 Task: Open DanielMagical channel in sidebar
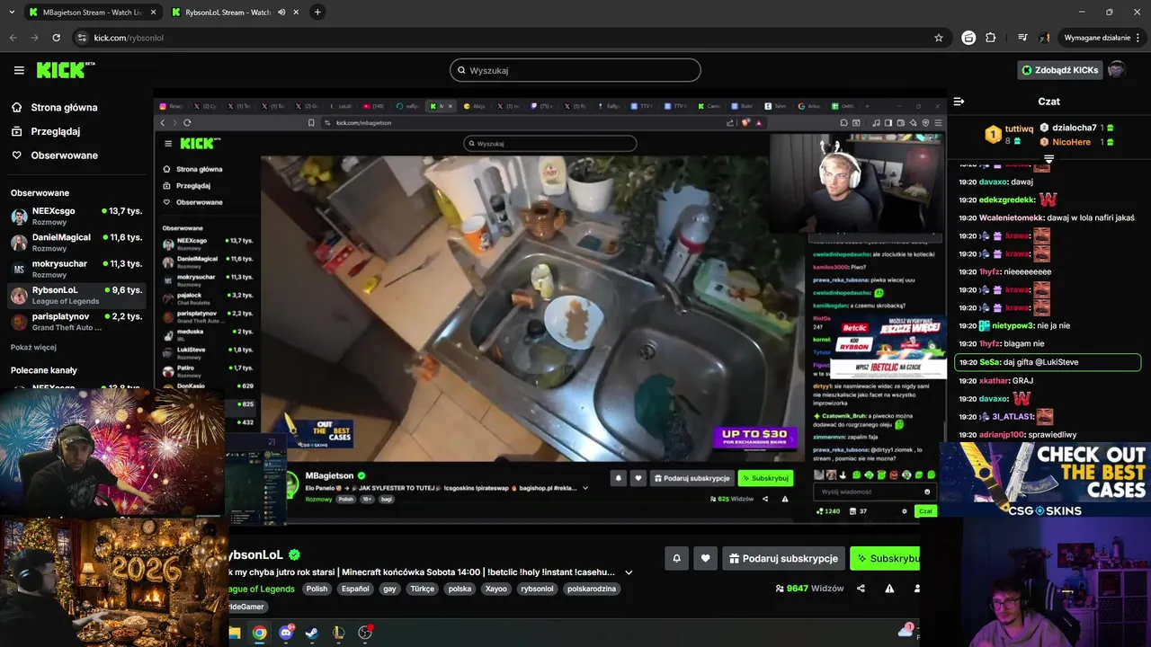pyautogui.click(x=76, y=242)
